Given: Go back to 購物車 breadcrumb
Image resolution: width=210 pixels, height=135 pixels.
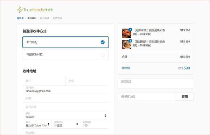Looking at the screenshot, I should [20, 18].
